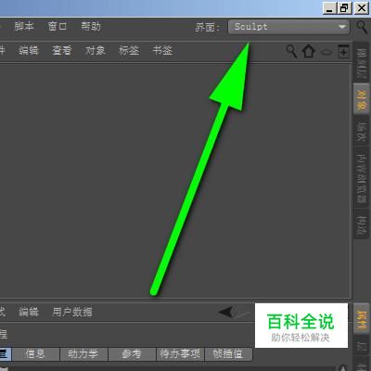The width and height of the screenshot is (371, 371).
Task: Restore down the application window
Action: tap(345, 7)
